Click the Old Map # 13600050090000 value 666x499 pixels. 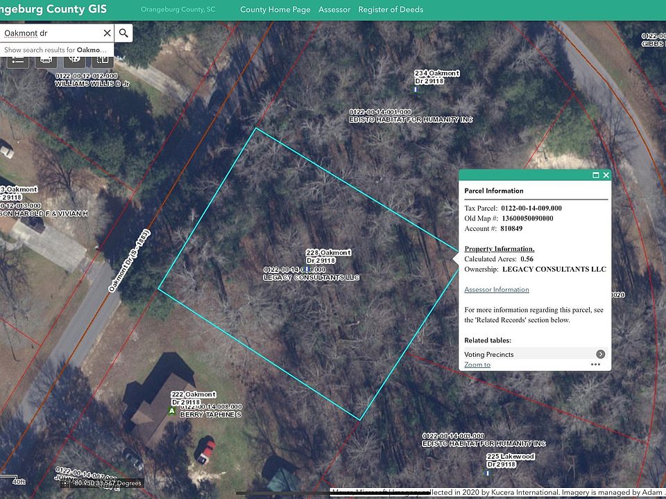(x=527, y=218)
